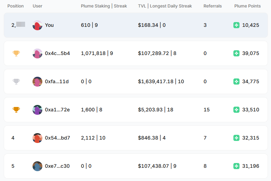Viewport: 271px width, 181px height.
Task: Click referrals count 3 in your row
Action: tap(205, 25)
